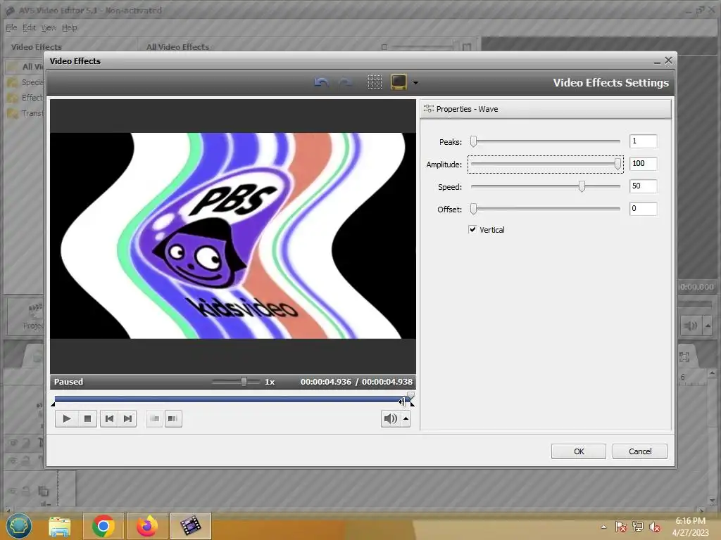The height and width of the screenshot is (540, 721).
Task: Jump to previous frame
Action: [109, 418]
